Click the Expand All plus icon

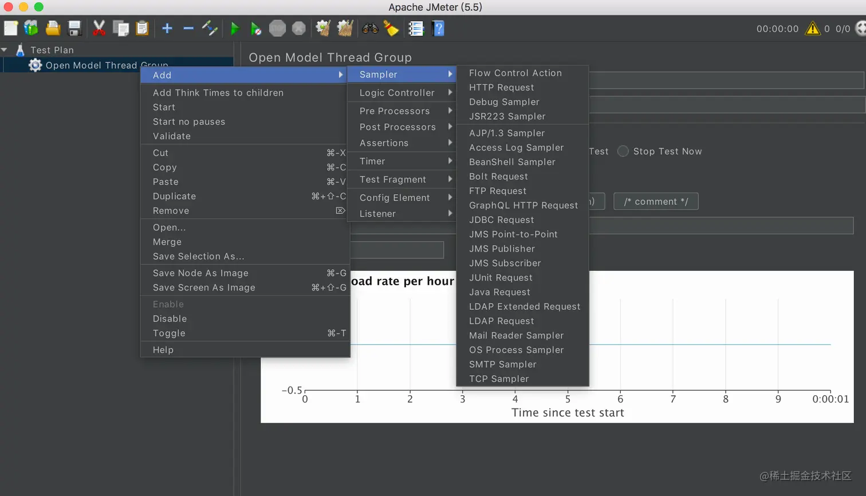tap(167, 28)
